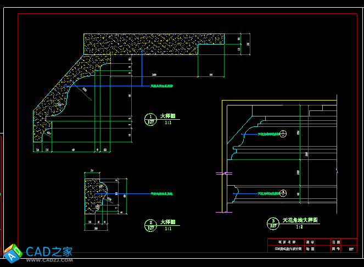Image resolution: width=364 pixels, height=267 pixels.
Task: Click the 1:2 scale label under detail 3
Action: click(x=300, y=226)
